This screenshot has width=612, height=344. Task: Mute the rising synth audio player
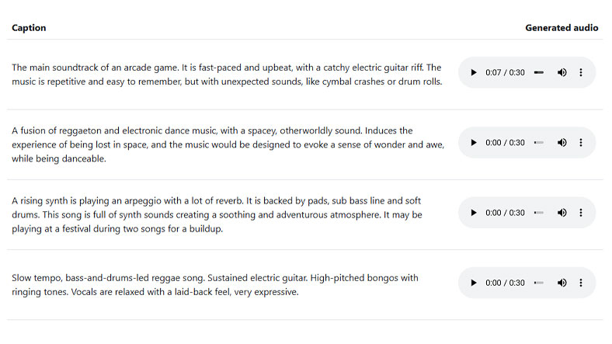pyautogui.click(x=562, y=213)
